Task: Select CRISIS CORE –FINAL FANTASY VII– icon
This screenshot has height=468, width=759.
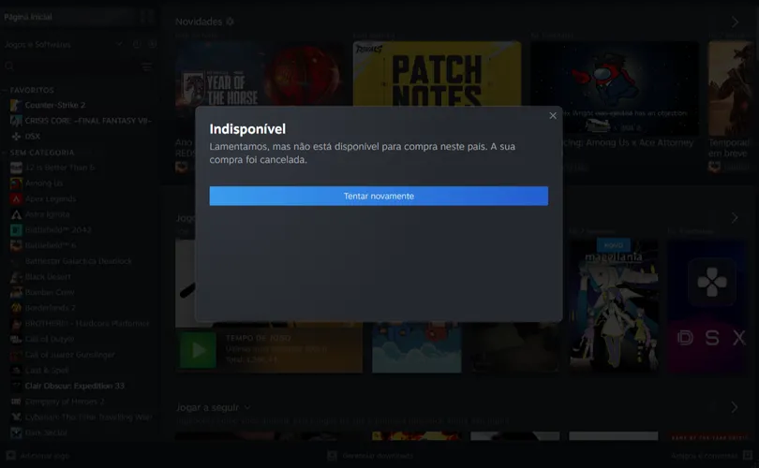Action: tap(16, 121)
